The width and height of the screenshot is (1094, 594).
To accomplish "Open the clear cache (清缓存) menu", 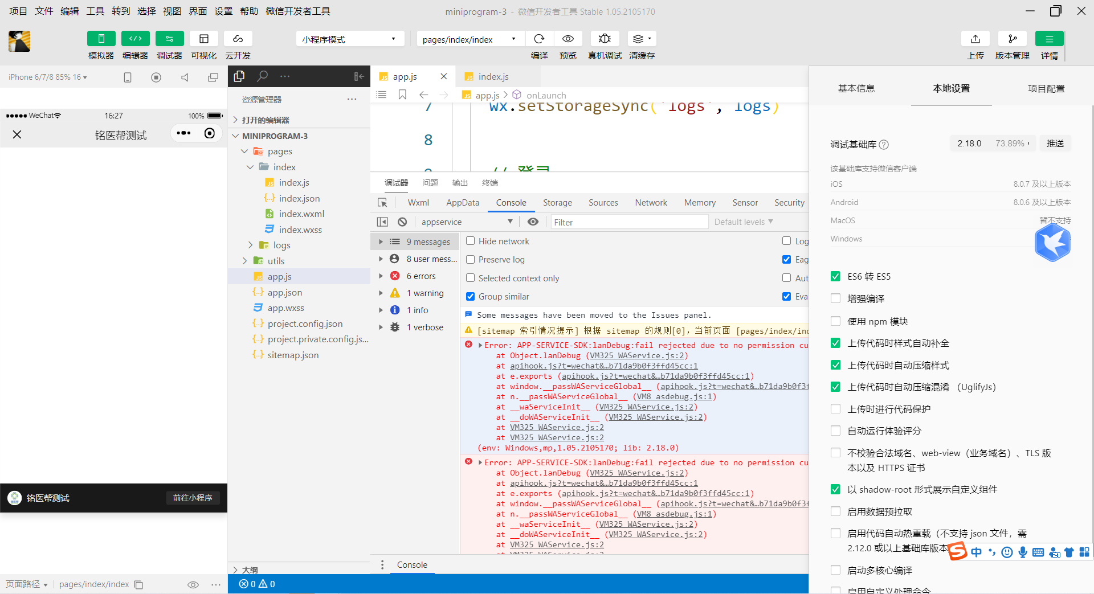I will point(642,39).
